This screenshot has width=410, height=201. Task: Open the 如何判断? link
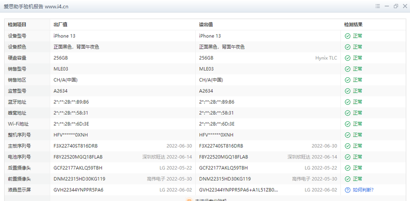click(363, 190)
